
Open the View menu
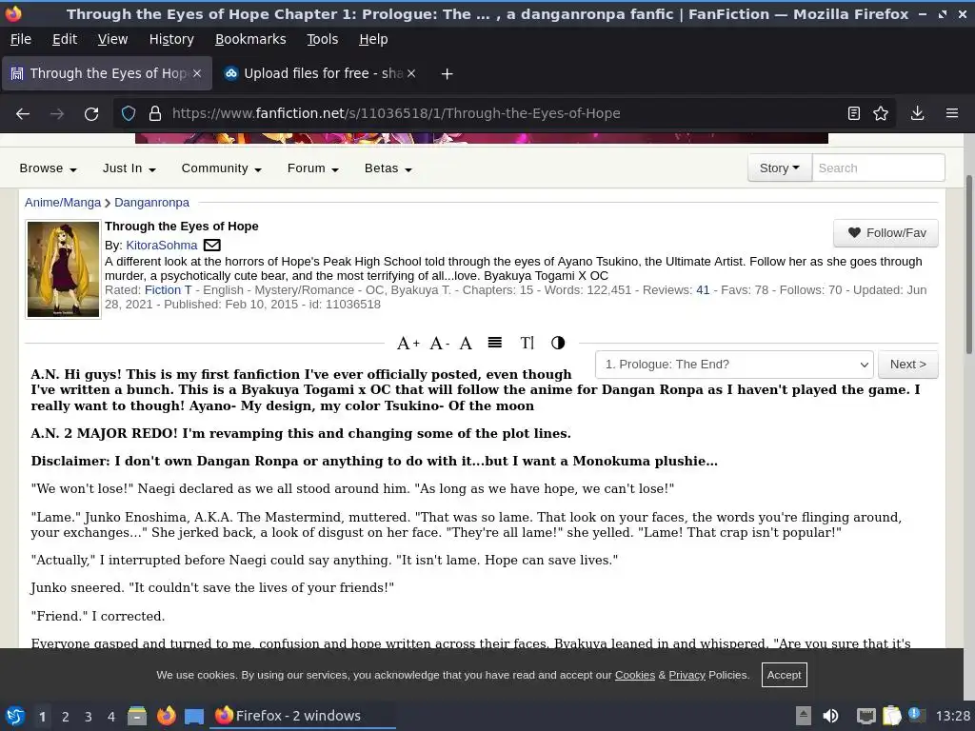112,39
